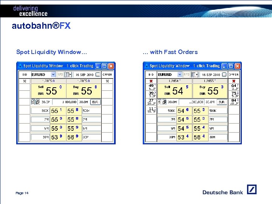This screenshot has width=272, height=204.
Task: Click the sell-side 5M amount field in the window without fast orders
Action: (40, 128)
